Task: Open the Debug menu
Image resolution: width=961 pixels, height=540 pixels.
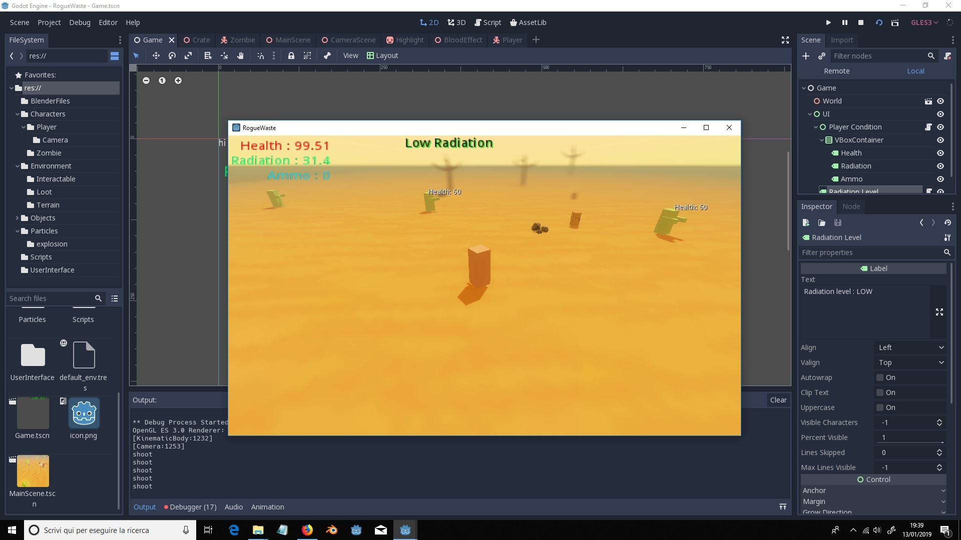Action: click(80, 22)
